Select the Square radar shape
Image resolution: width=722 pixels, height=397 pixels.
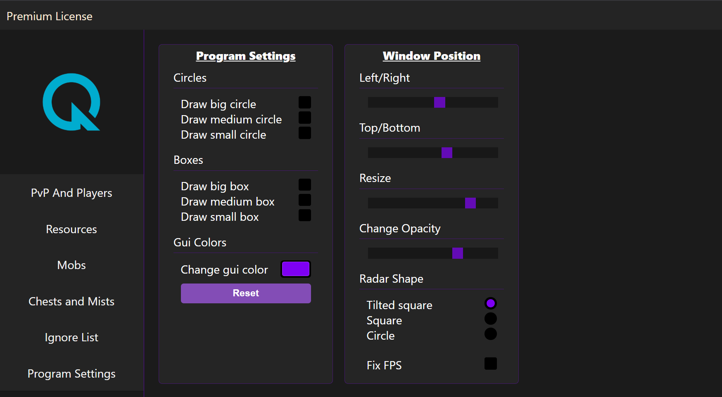(491, 319)
